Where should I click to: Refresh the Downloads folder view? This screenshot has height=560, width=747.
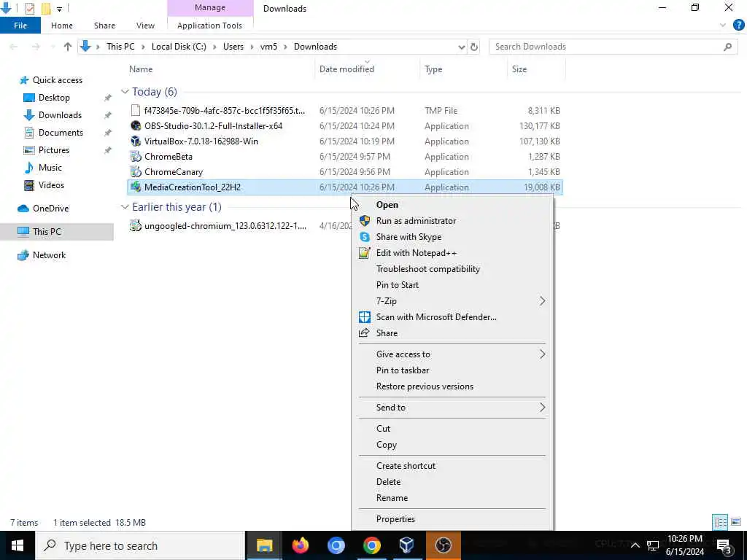pos(474,47)
